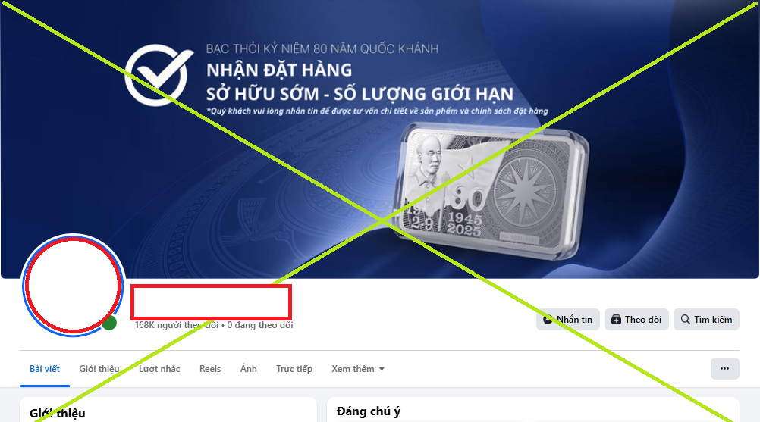Switch to the Trực tiếp tab

294,369
